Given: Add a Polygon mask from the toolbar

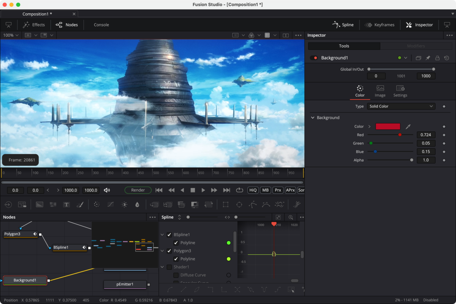Looking at the screenshot, I should pyautogui.click(x=253, y=205).
